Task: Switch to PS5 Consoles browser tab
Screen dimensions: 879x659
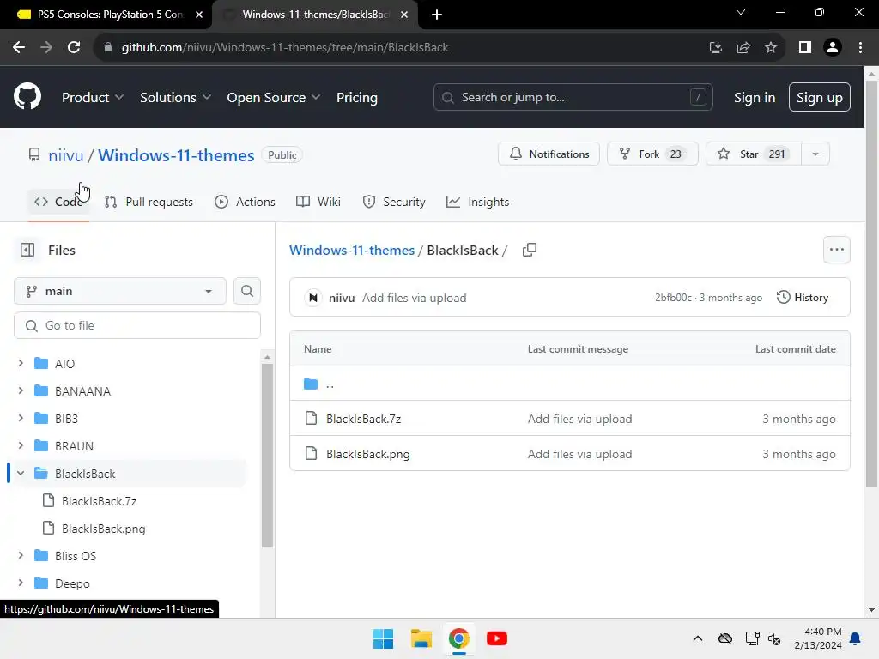Action: pyautogui.click(x=106, y=15)
